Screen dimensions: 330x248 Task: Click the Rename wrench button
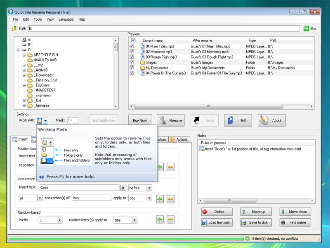(170, 120)
